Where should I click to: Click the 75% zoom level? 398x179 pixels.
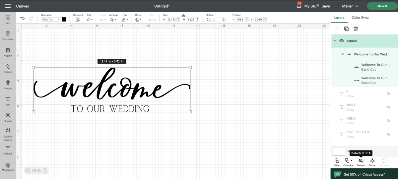[36, 171]
